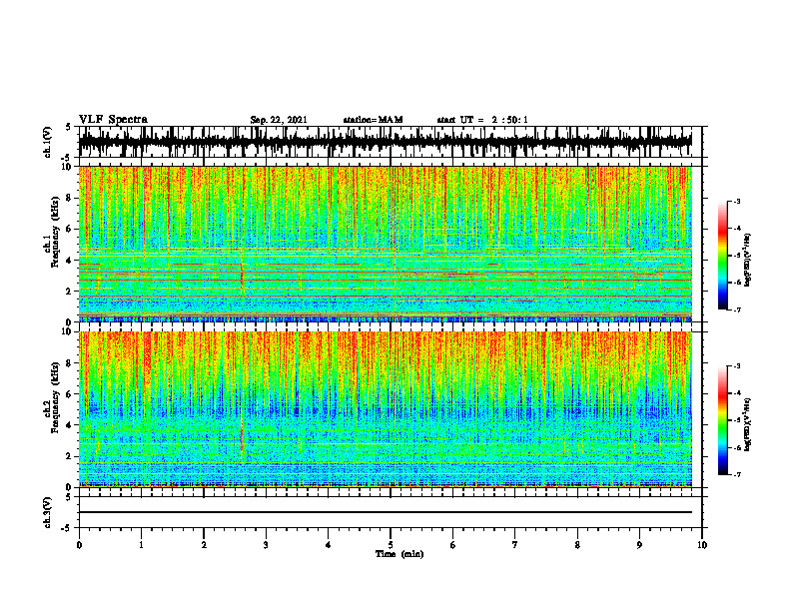791x611 pixels.
Task: Click the ch.1 spectrogram color scale bar
Action: point(722,256)
